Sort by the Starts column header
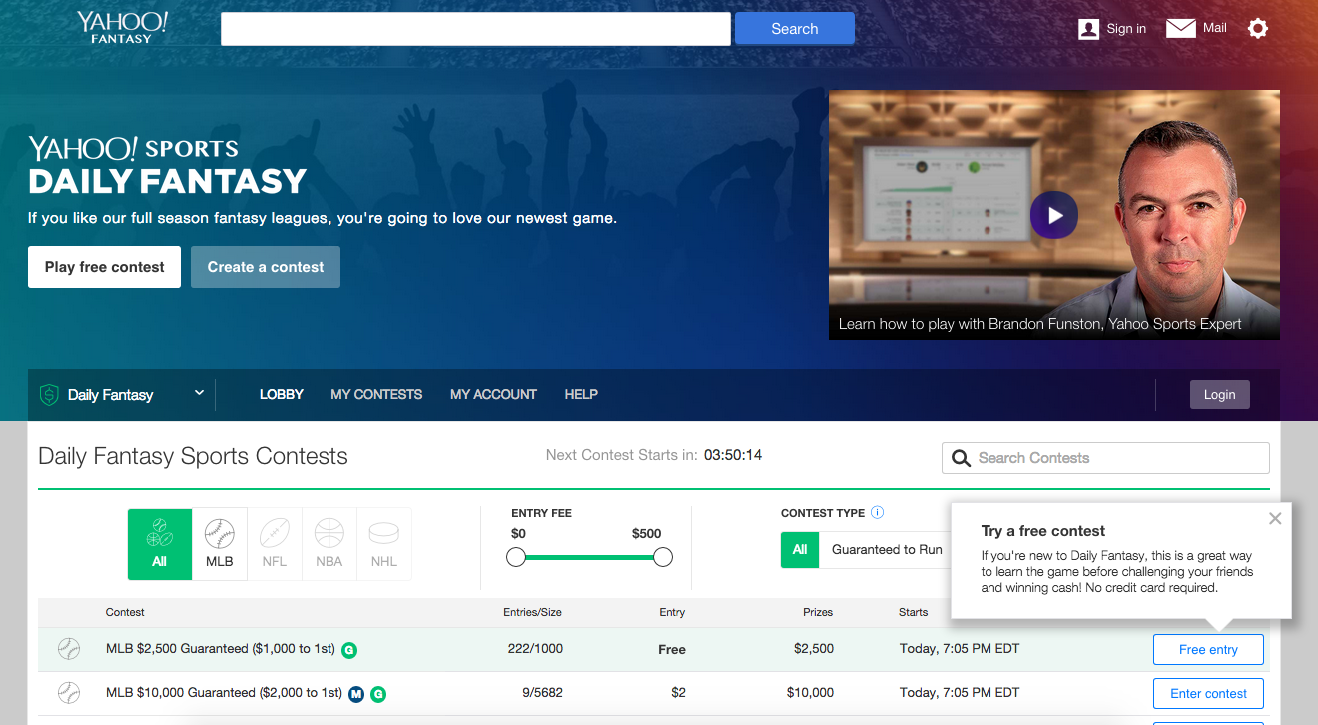 913,612
